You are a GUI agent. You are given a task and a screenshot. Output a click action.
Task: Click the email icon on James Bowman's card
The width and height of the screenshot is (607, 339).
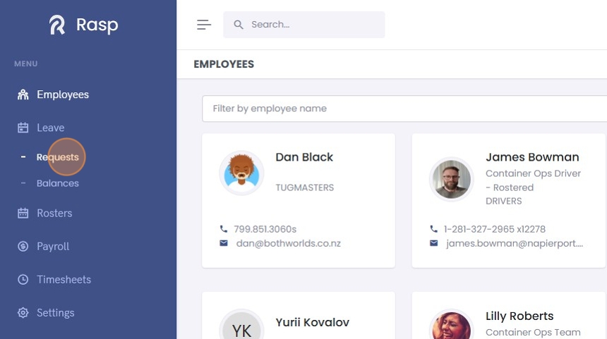click(x=434, y=243)
